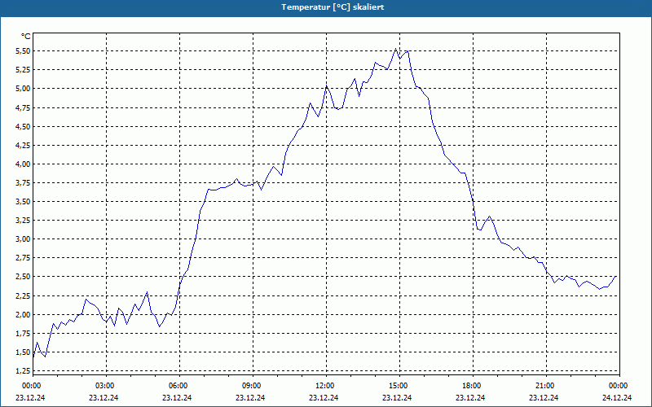The height and width of the screenshot is (407, 652).
Task: Click the "00:00" label above 24.12.24
Action: click(x=619, y=386)
